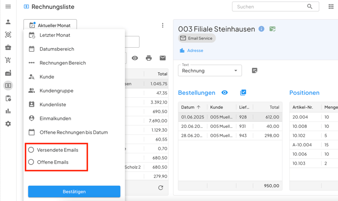338x201 pixels.
Task: Open the apps grid icon top right
Action: tap(331, 7)
